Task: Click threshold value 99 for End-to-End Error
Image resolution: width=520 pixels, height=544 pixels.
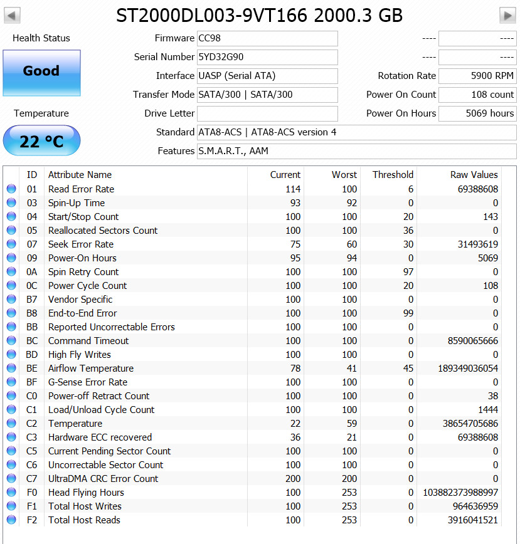Action: point(408,313)
